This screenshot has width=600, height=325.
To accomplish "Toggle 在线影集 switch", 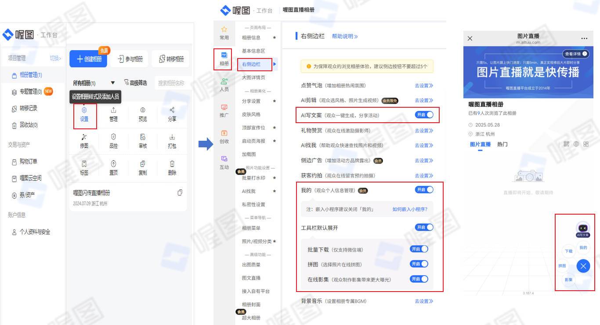I will pyautogui.click(x=419, y=279).
